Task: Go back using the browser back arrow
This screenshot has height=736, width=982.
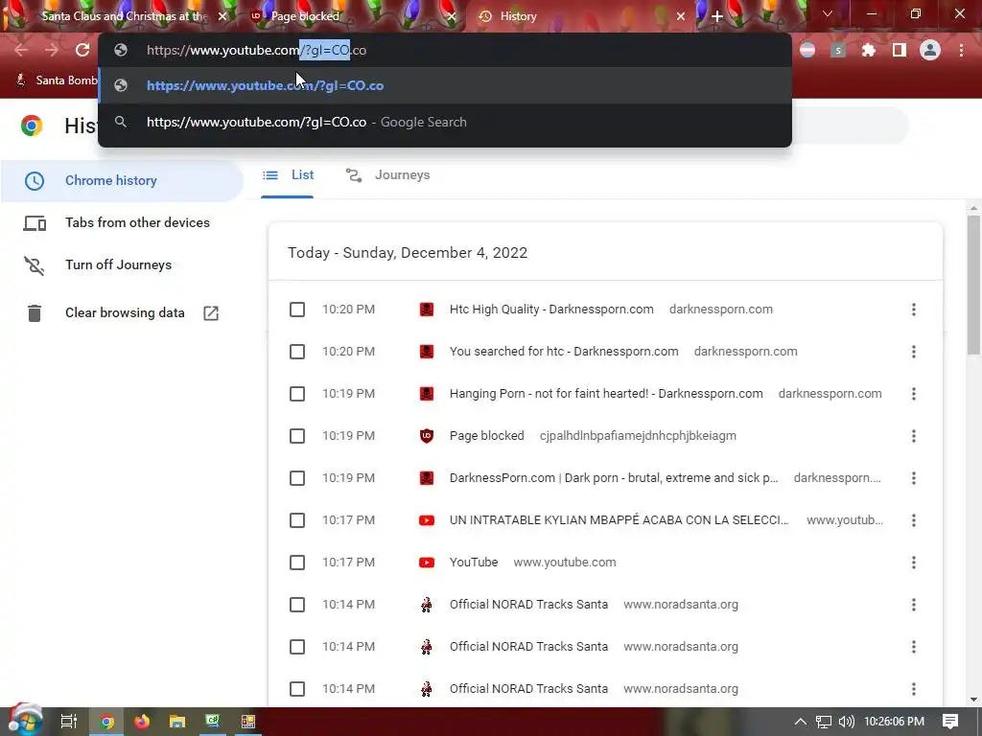Action: coord(21,50)
